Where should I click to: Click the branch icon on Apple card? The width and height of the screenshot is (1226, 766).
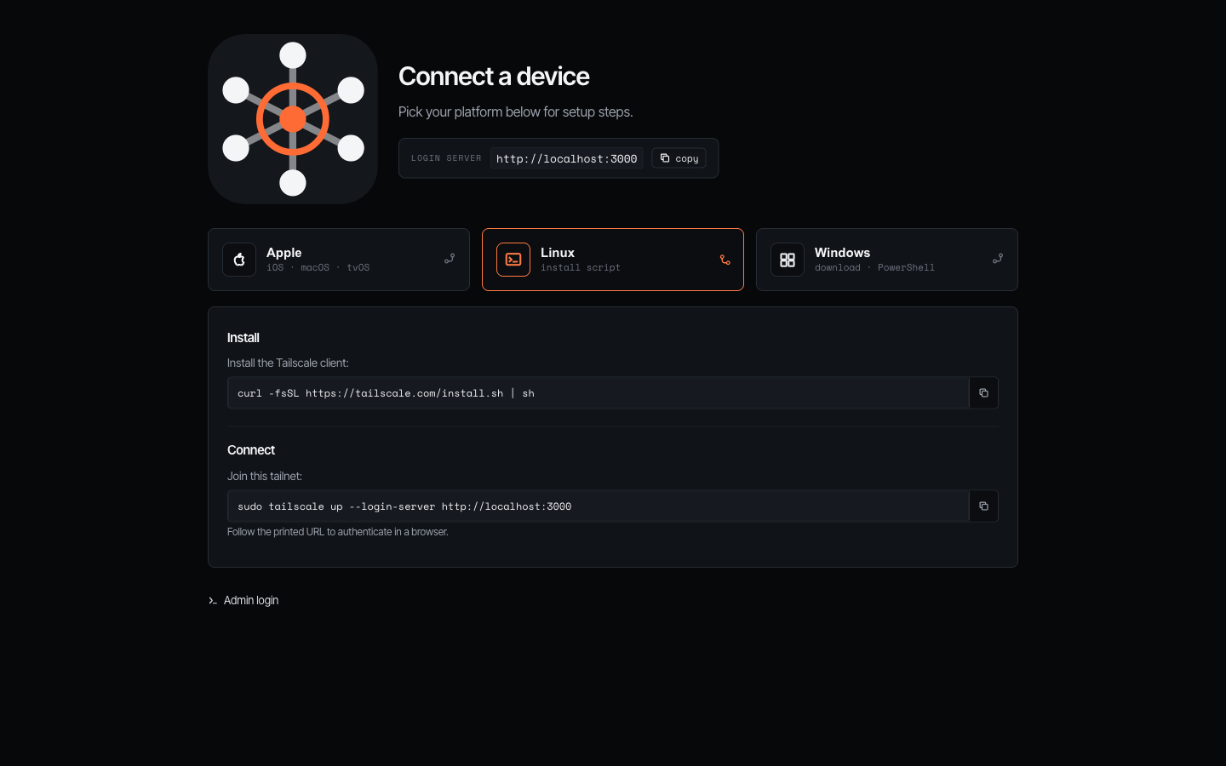pos(450,259)
